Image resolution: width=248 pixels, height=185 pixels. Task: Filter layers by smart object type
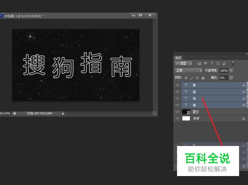pyautogui.click(x=224, y=63)
